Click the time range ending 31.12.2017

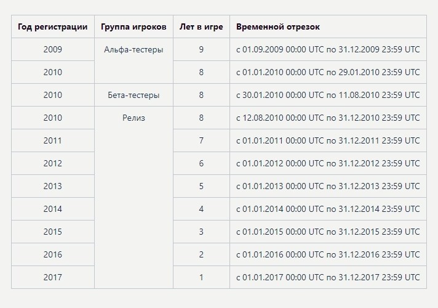pyautogui.click(x=328, y=278)
